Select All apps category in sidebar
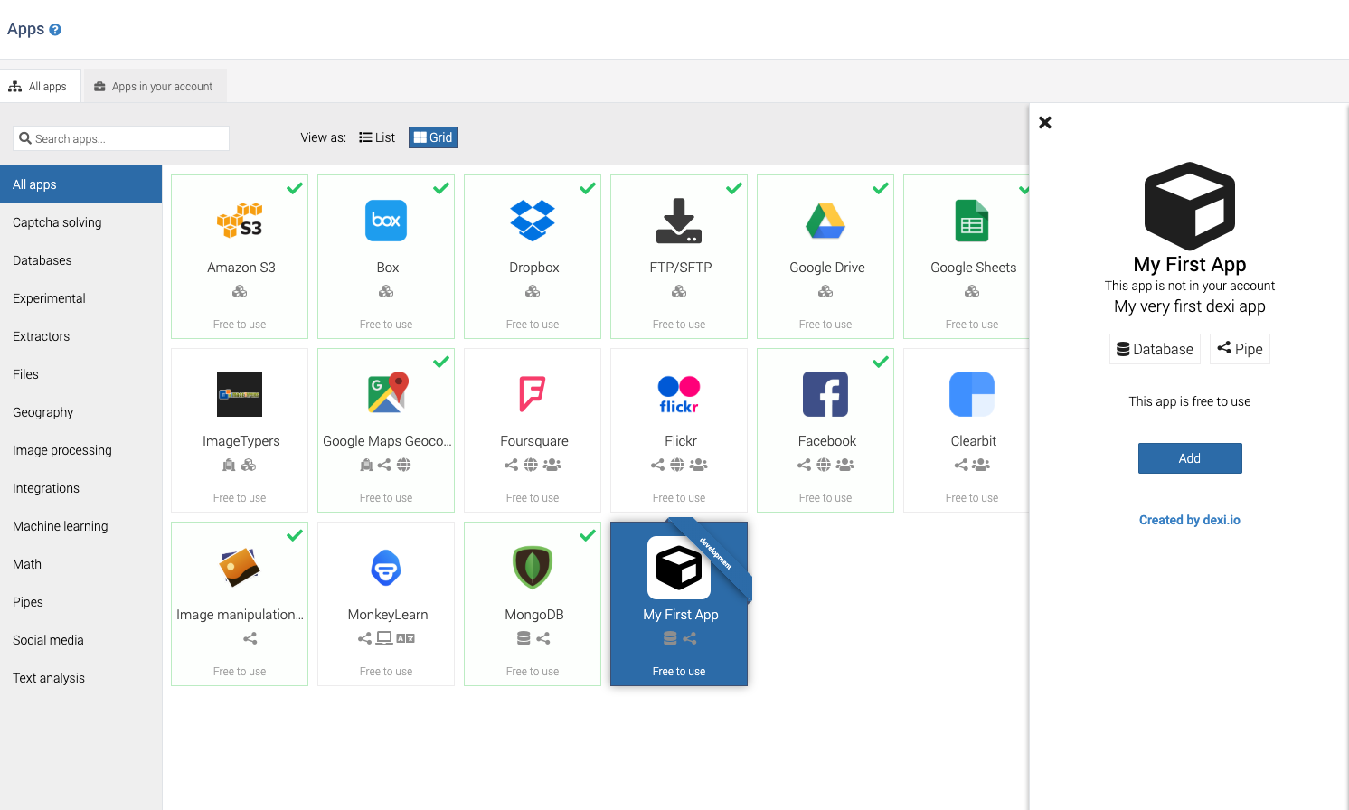 pyautogui.click(x=81, y=184)
